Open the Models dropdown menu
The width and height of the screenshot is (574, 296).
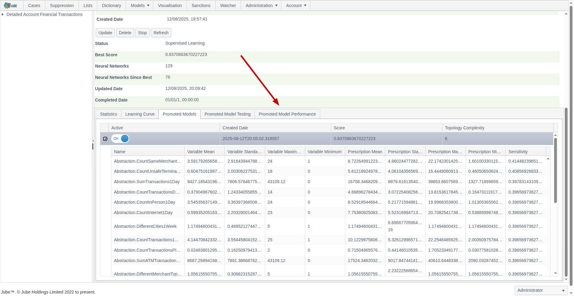(x=140, y=6)
